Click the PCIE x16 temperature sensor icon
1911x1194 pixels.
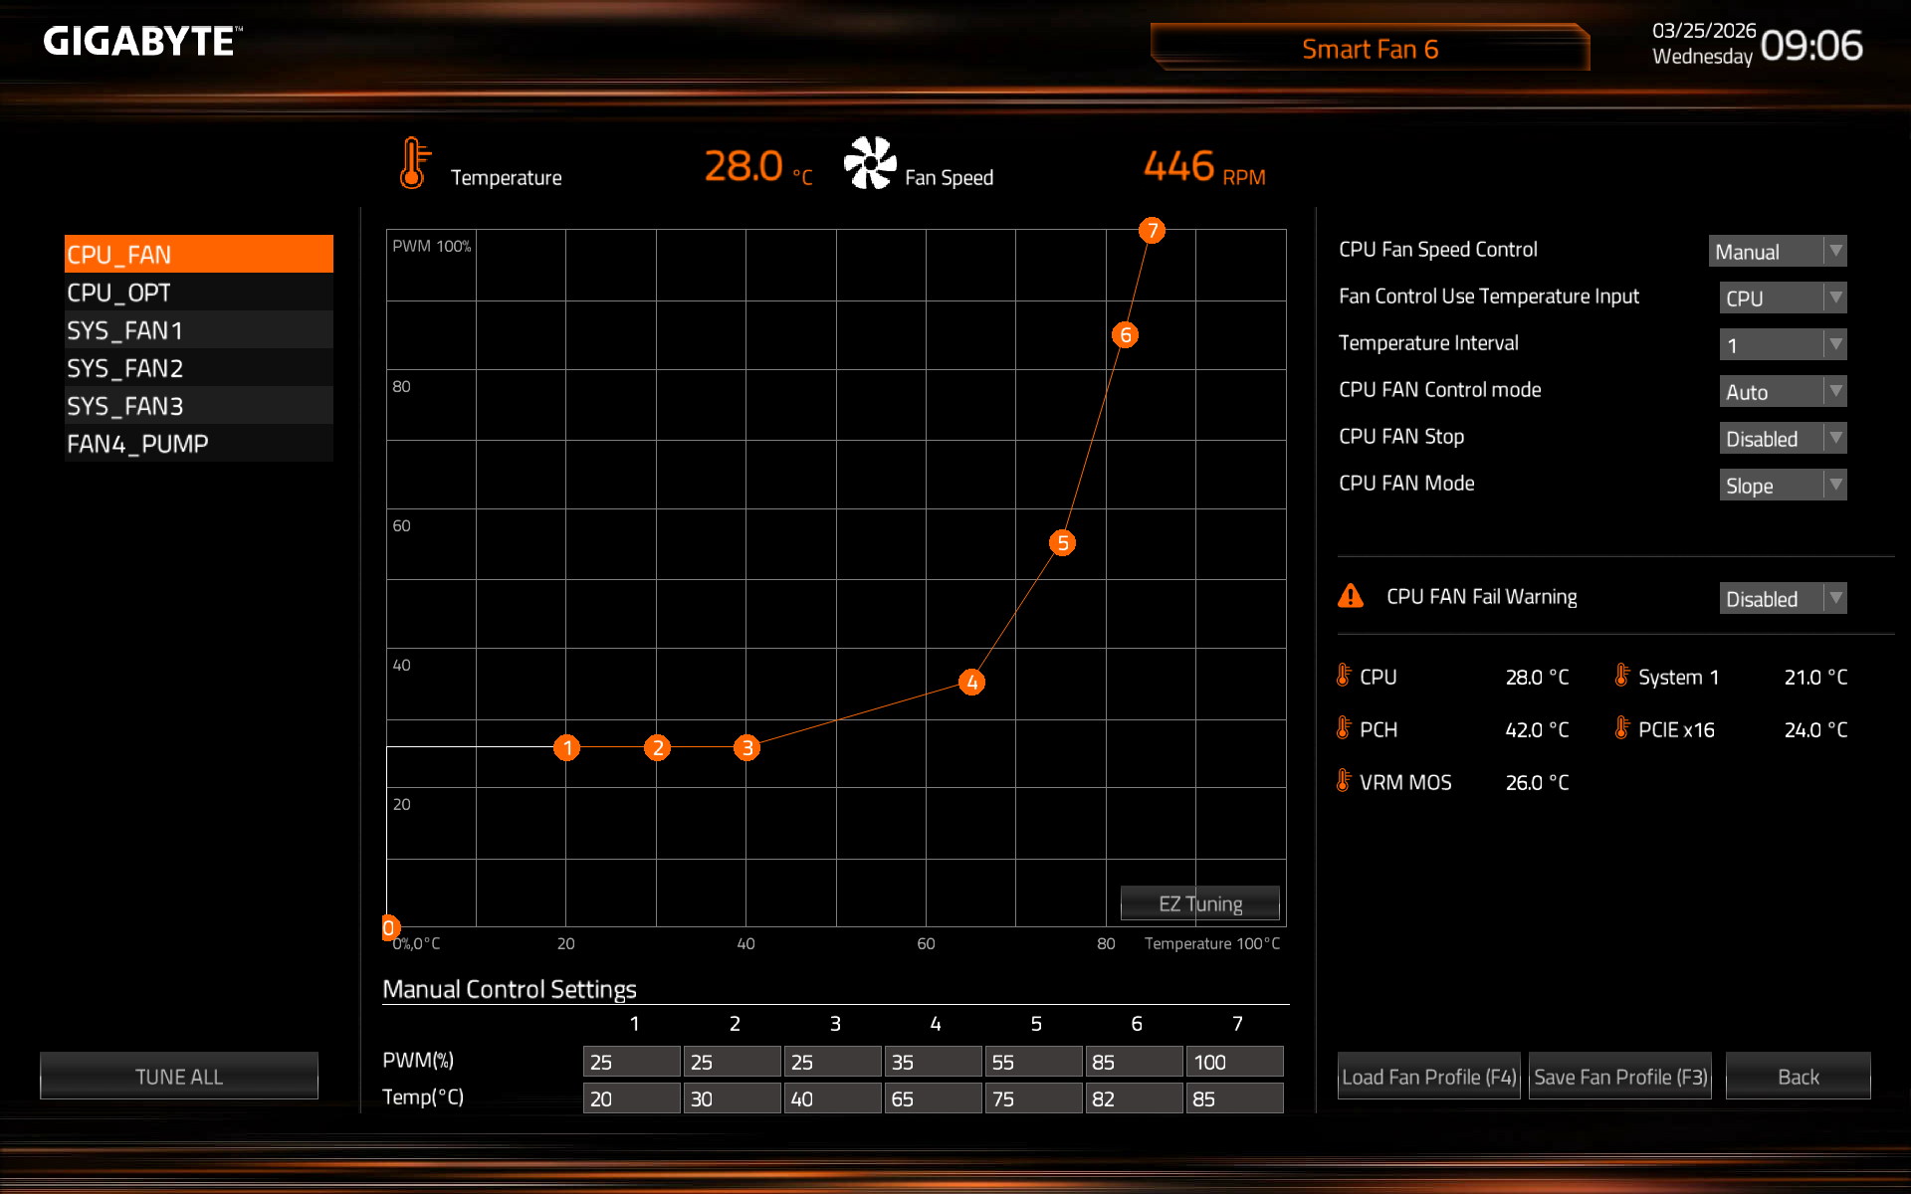pyautogui.click(x=1622, y=728)
